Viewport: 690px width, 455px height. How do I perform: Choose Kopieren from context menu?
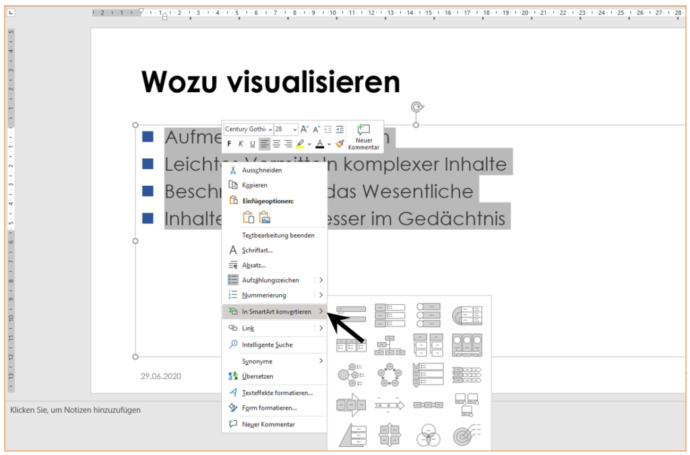275,185
